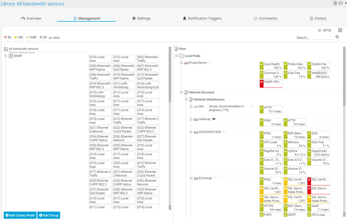This screenshot has width=347, height=221.
Task: Open the QR code icon beside ID #715
Action: point(340,30)
